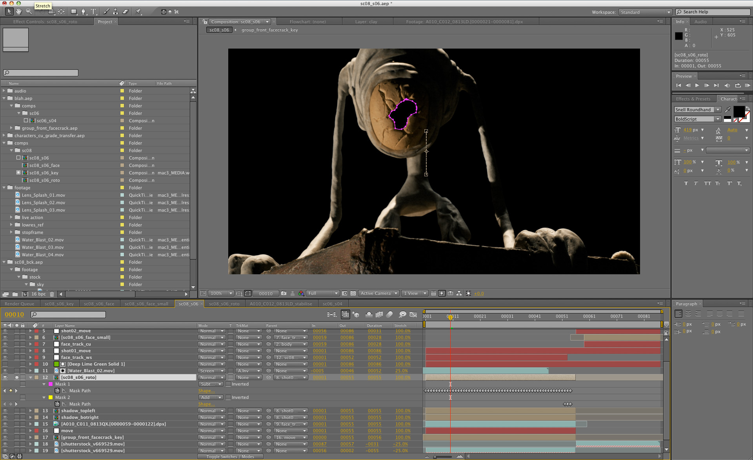
Task: Toggle the transparency grid icon
Action: 353,293
